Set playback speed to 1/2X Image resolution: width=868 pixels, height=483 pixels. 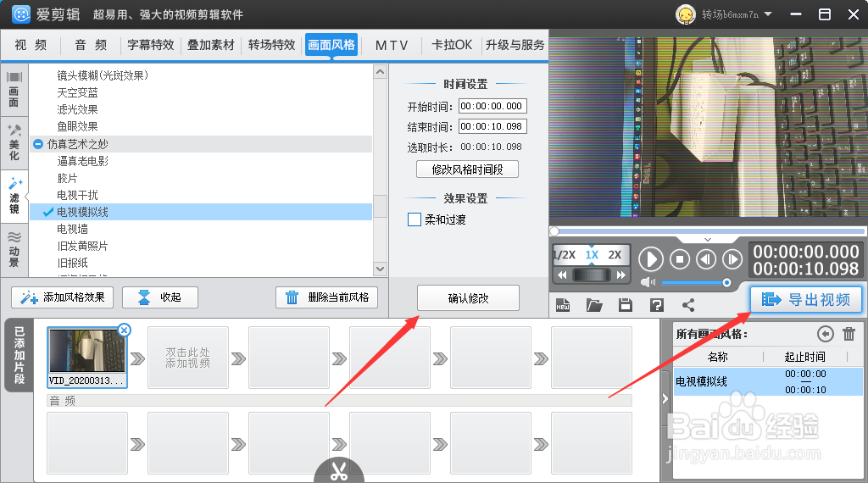coord(564,255)
